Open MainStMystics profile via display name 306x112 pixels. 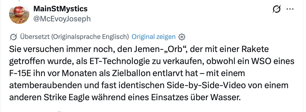pyautogui.click(x=61, y=9)
